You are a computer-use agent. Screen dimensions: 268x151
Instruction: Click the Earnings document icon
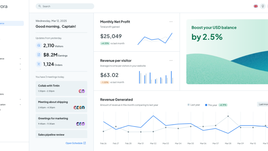[x=39, y=55]
